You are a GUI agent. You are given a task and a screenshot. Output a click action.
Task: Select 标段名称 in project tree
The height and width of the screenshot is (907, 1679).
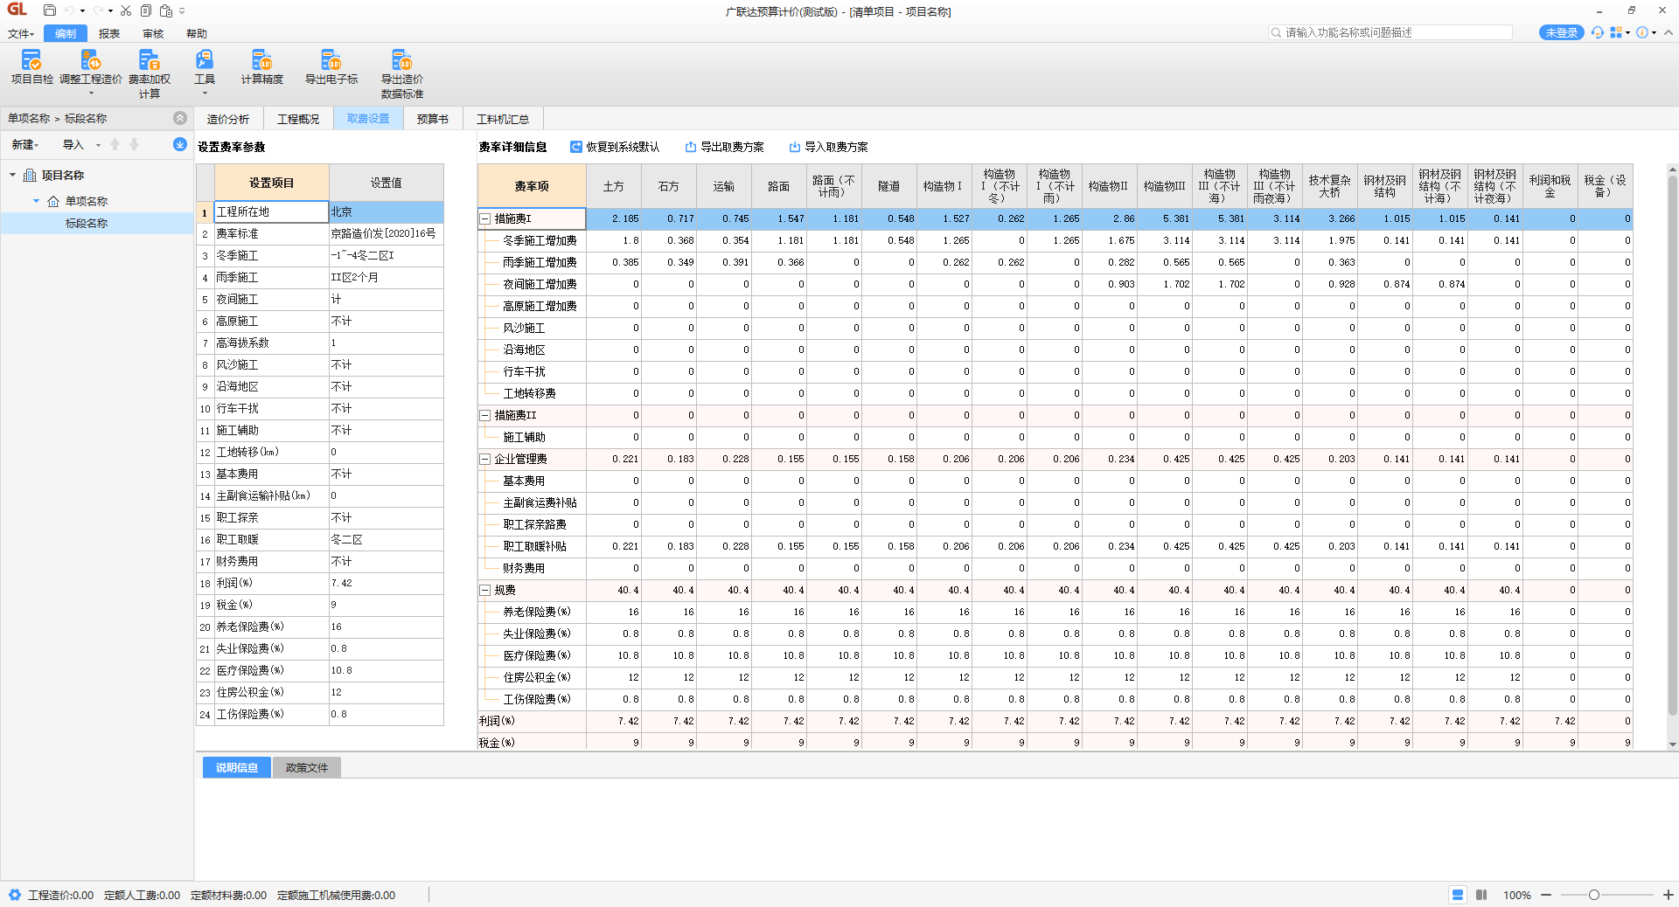(x=87, y=223)
